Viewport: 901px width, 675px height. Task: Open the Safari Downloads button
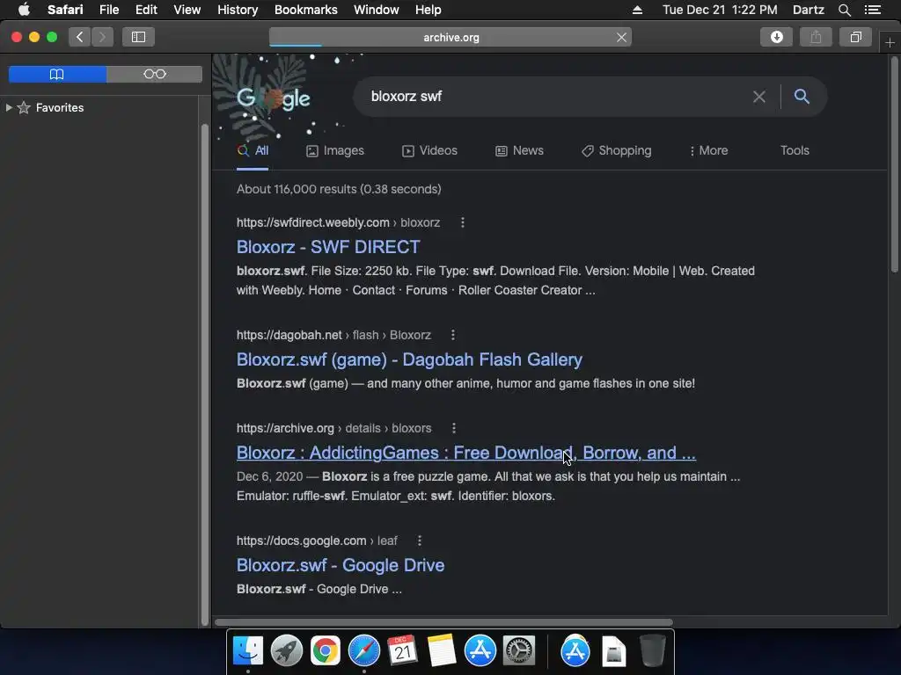(x=776, y=37)
